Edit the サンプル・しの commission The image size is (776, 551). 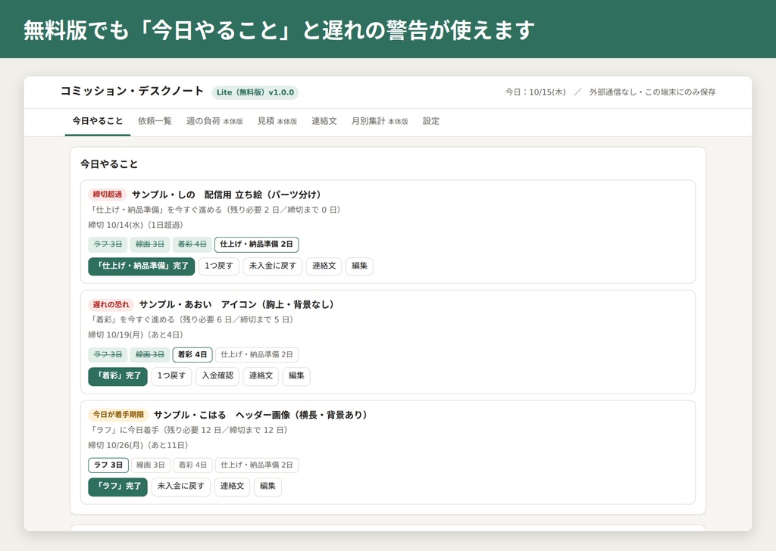[359, 266]
